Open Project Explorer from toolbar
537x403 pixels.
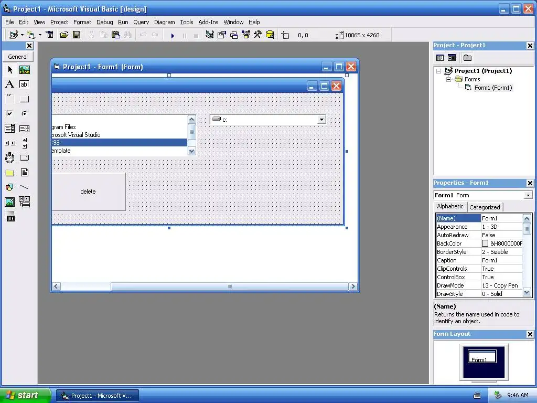tap(210, 35)
